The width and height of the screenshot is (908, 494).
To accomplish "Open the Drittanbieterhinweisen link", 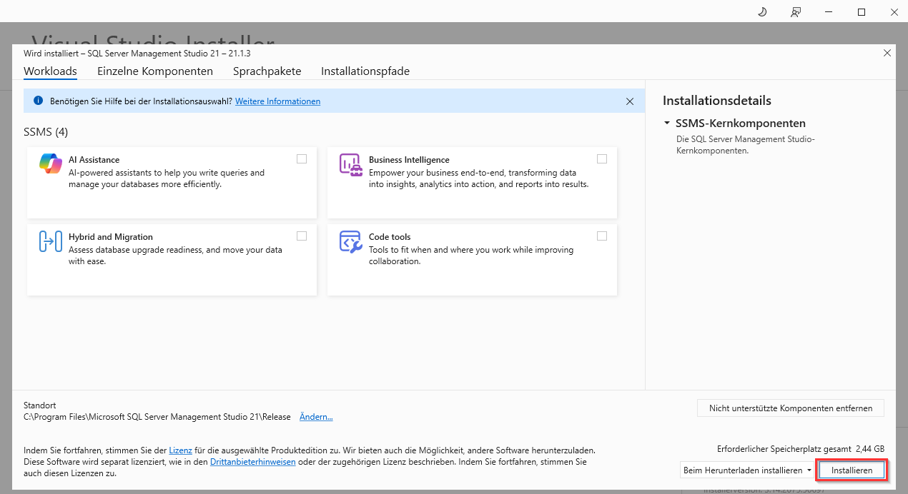I will (253, 462).
